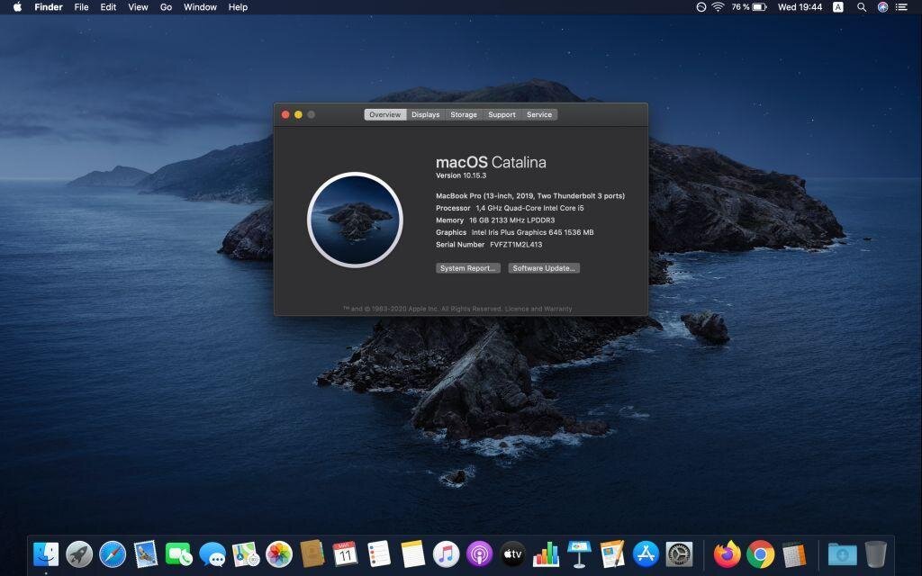Open Calendar icon showing 11
Screen dimensions: 922x576
[345, 554]
